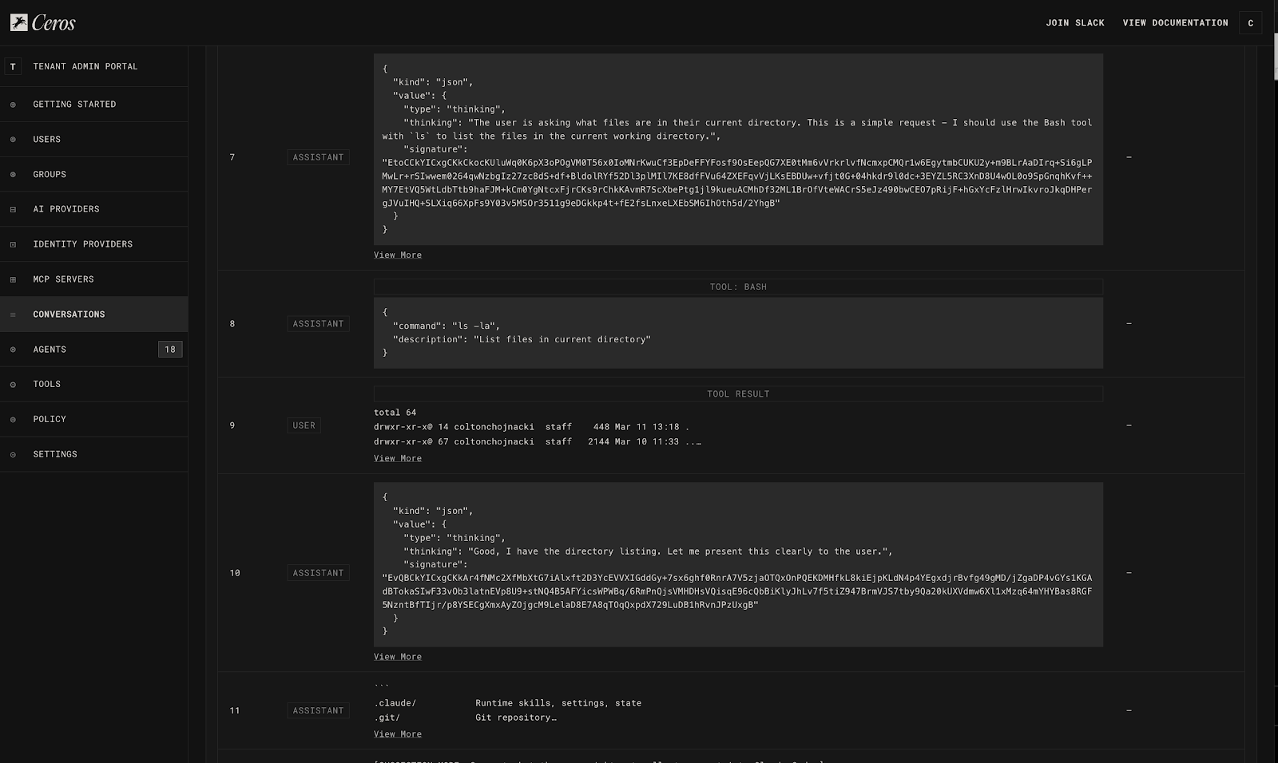Go to Agents section with 18 badge
Image resolution: width=1278 pixels, height=763 pixels.
pos(50,350)
